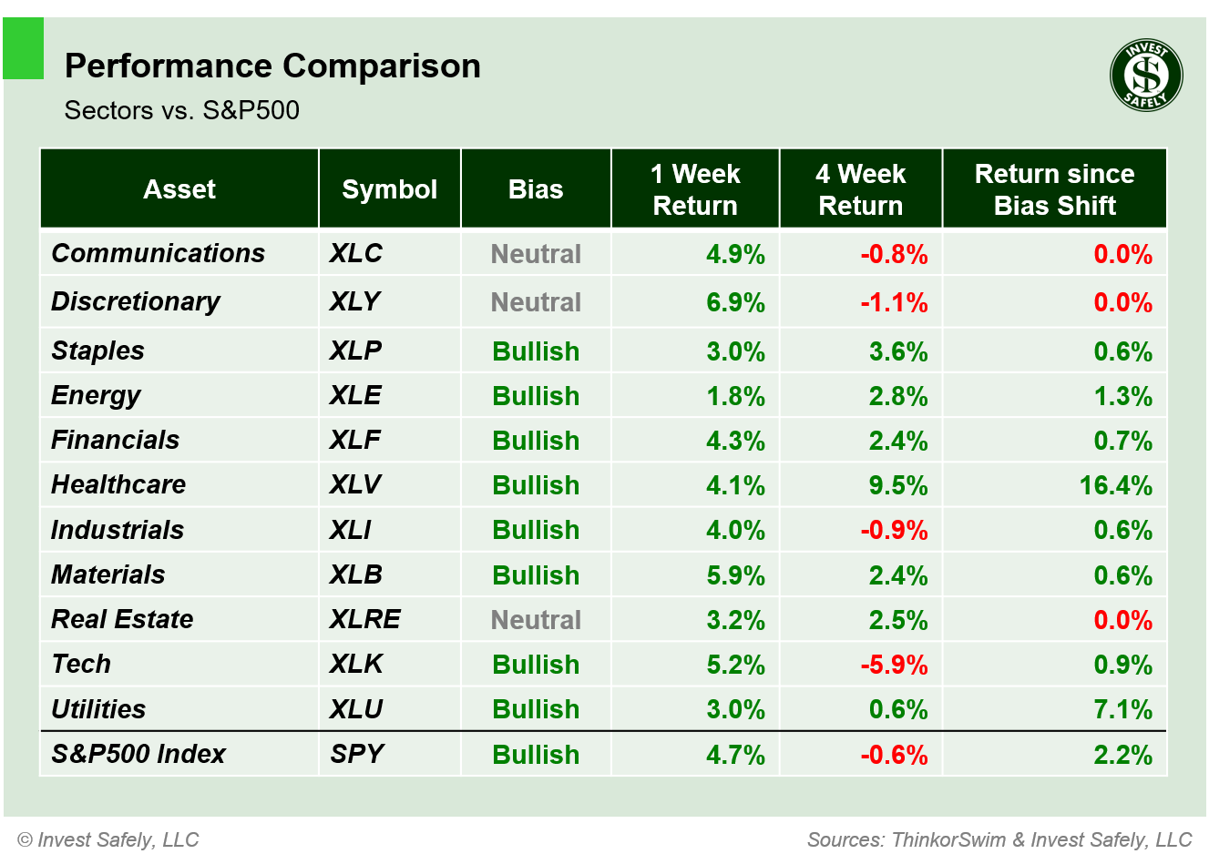Click Return since Bias Shift header

click(x=1054, y=189)
